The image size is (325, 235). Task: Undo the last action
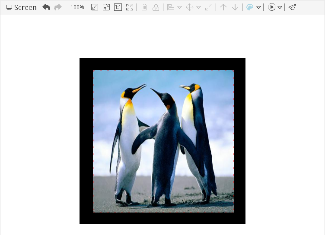point(46,7)
